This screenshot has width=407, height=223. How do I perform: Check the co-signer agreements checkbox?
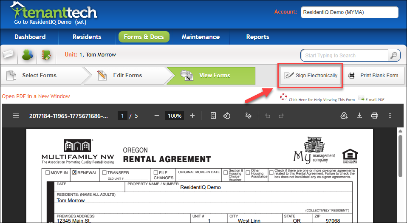click(x=271, y=172)
